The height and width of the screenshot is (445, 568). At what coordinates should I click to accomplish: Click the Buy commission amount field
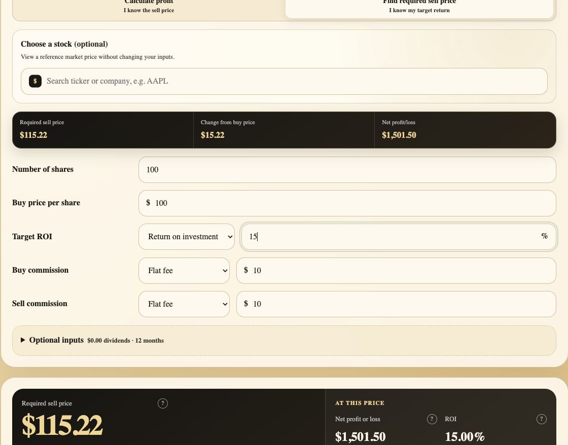[396, 271]
